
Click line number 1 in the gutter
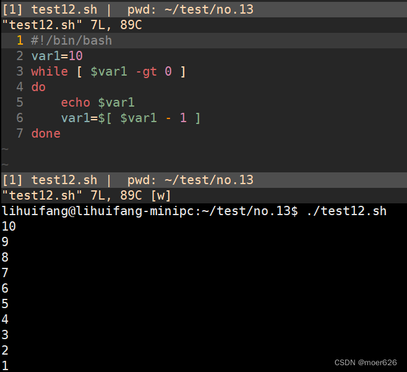tap(20, 40)
